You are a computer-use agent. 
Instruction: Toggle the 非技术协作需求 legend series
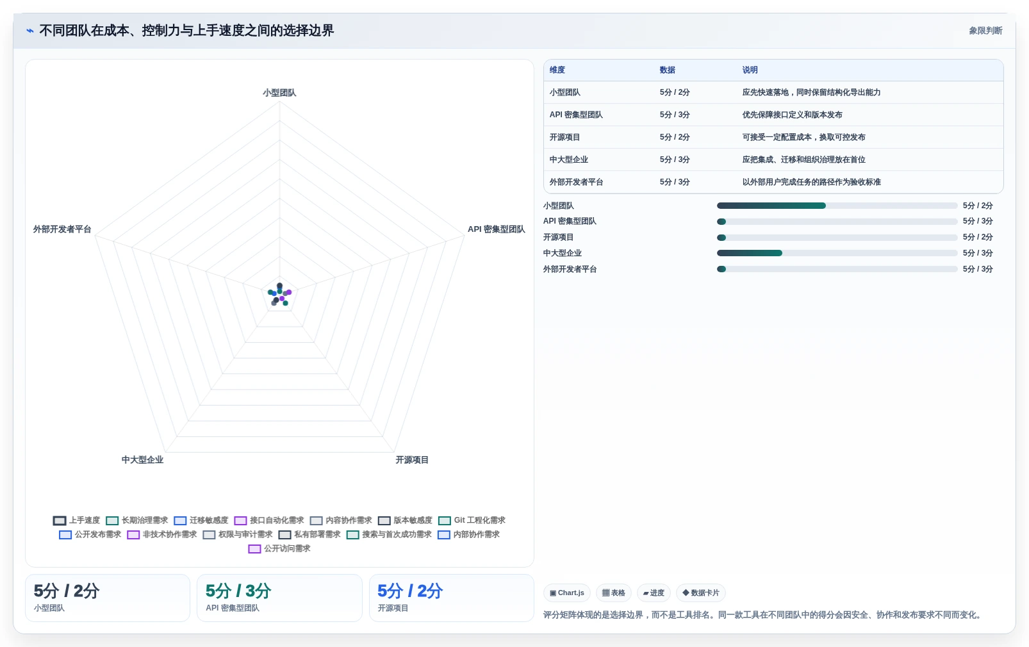[161, 534]
